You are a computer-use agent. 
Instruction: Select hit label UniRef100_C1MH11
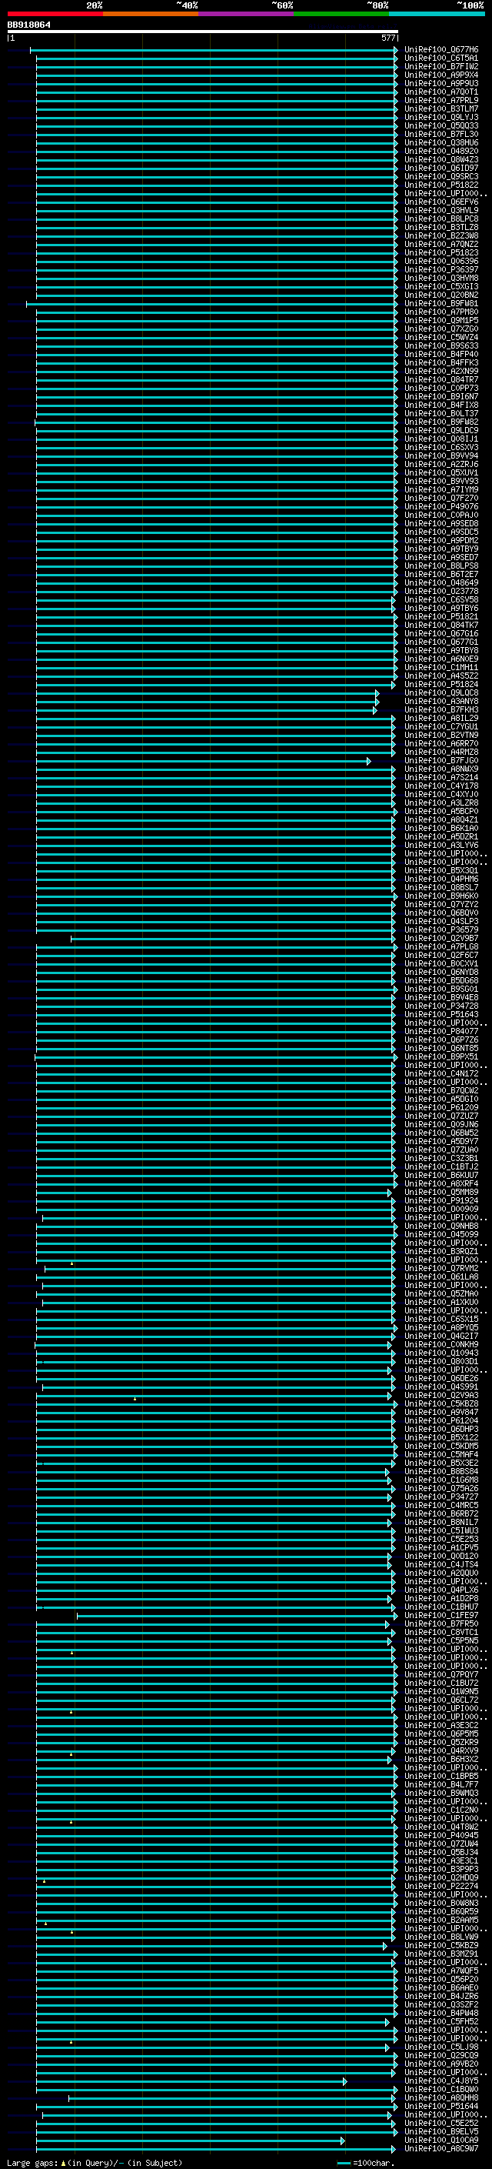[441, 668]
